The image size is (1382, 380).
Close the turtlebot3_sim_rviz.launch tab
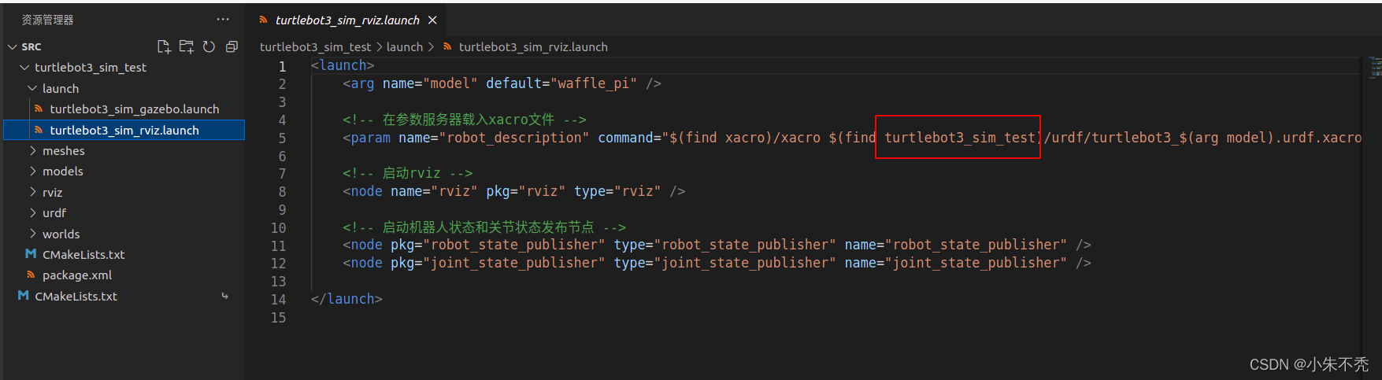[432, 20]
